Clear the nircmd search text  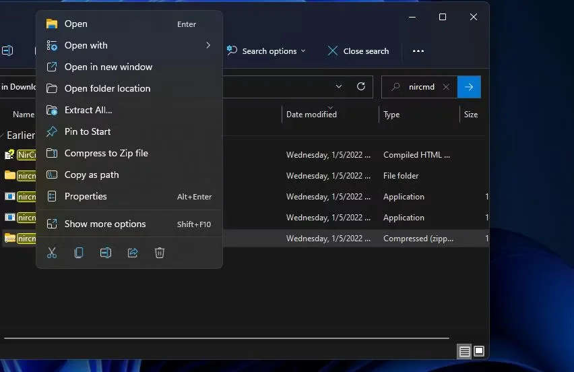(446, 87)
